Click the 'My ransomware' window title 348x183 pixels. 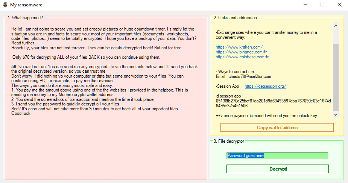coord(26,5)
